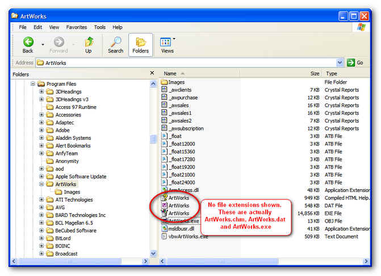Close the Folders pane with X
The width and height of the screenshot is (381, 276).
pyautogui.click(x=152, y=73)
